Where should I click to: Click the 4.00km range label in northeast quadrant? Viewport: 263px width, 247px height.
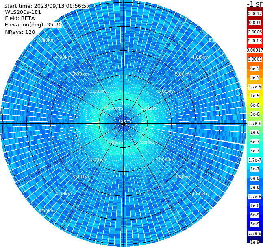[x=200, y=57]
